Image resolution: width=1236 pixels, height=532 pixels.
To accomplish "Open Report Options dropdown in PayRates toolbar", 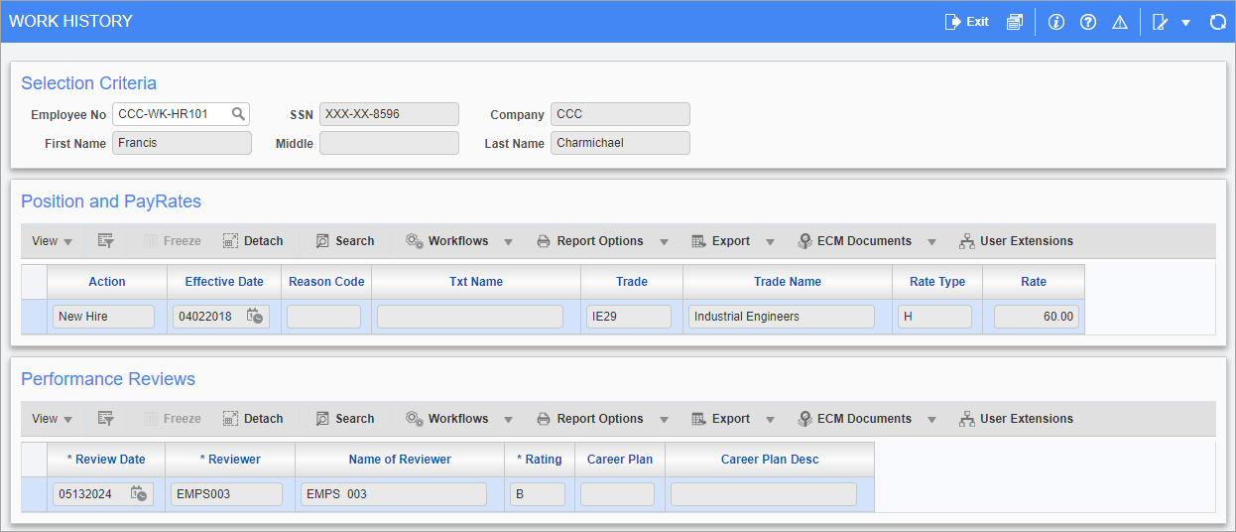I will [x=664, y=241].
